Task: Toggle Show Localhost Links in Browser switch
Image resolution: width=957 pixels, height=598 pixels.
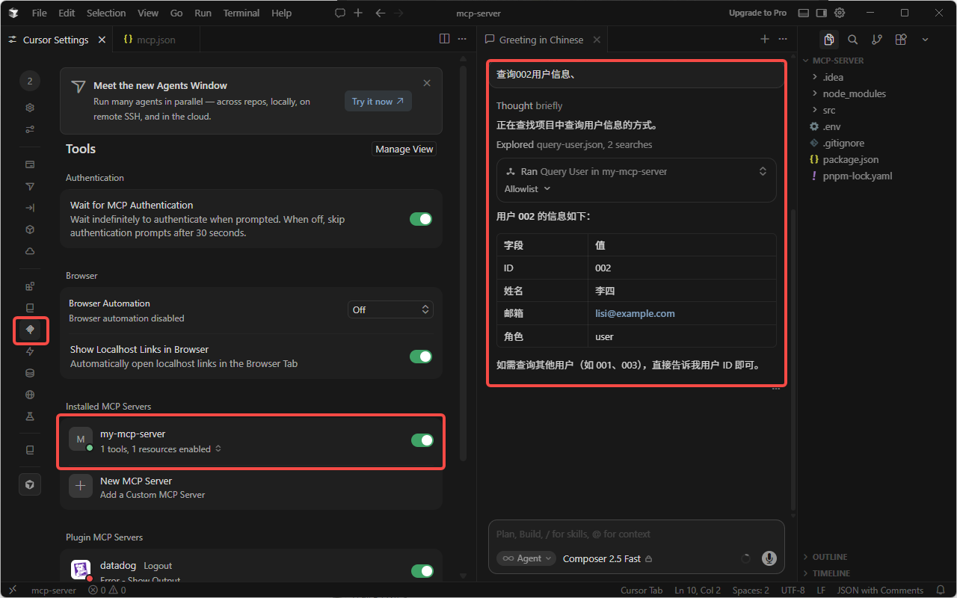Action: (421, 357)
